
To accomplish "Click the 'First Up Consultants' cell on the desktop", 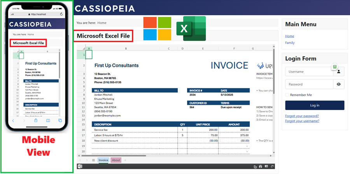I will pos(116,65).
